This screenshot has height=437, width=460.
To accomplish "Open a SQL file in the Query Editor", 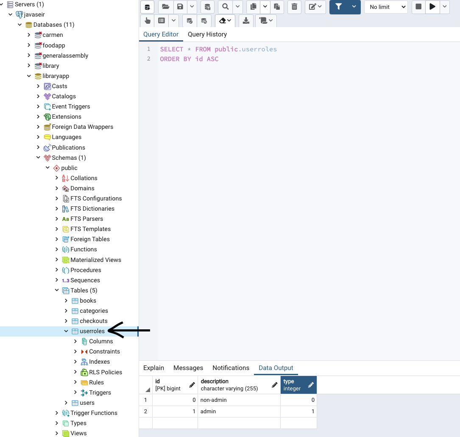I will (165, 7).
